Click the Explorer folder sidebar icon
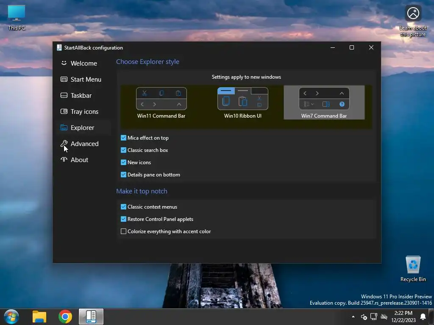This screenshot has height=325, width=434. 64,127
